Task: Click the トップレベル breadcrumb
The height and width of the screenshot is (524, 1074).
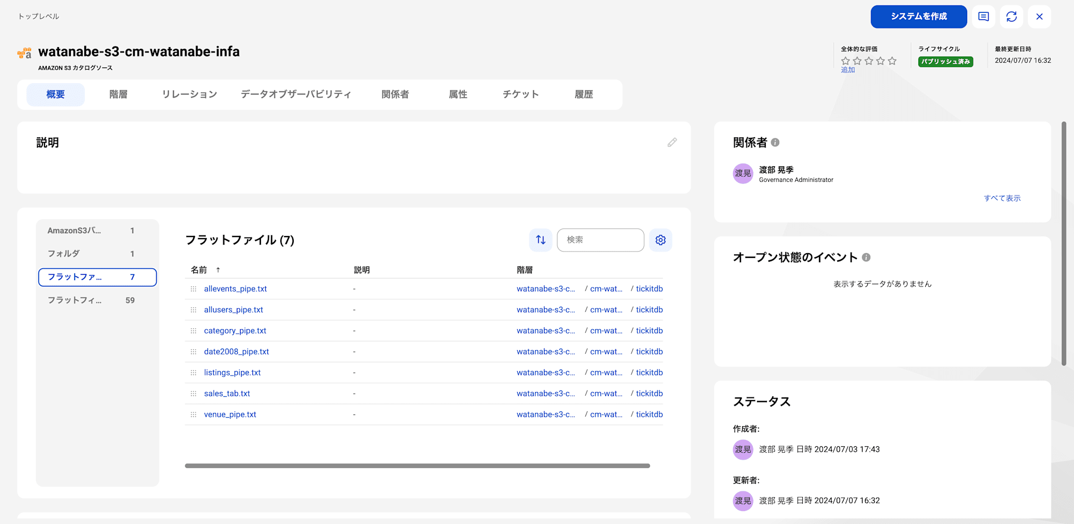Action: [x=39, y=17]
